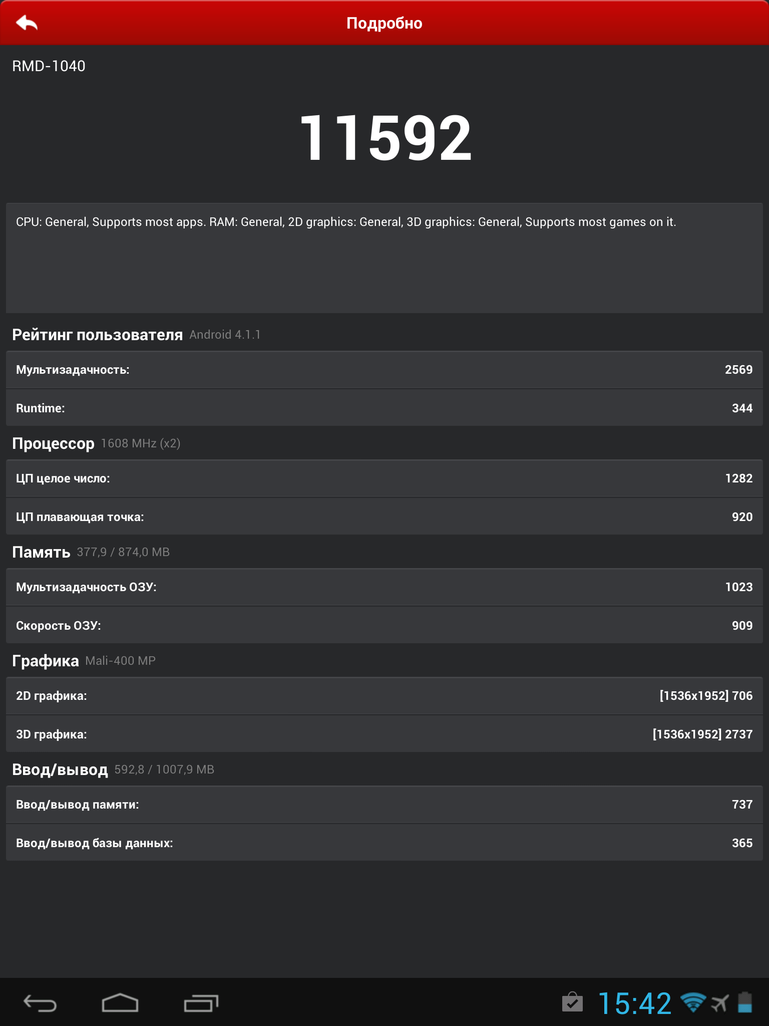The width and height of the screenshot is (769, 1026).
Task: Tap the ЦП целое число row
Action: (x=384, y=478)
